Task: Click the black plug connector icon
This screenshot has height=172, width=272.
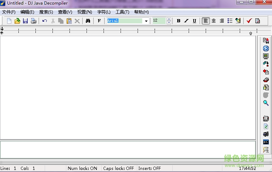Action: coord(266,134)
